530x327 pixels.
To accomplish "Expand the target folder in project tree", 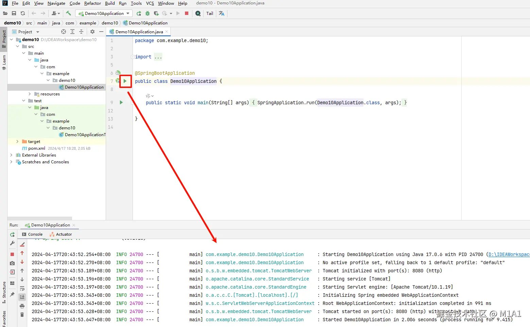I will (x=17, y=142).
